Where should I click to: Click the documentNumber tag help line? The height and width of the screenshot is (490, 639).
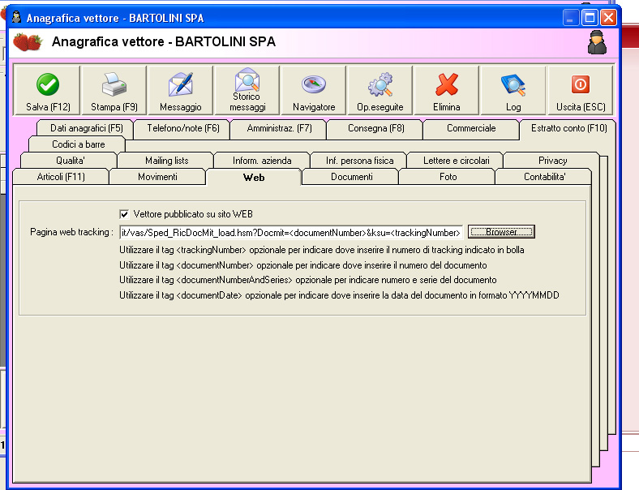302,265
